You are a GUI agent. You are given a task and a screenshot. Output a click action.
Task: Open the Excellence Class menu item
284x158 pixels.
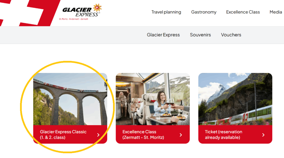(243, 12)
